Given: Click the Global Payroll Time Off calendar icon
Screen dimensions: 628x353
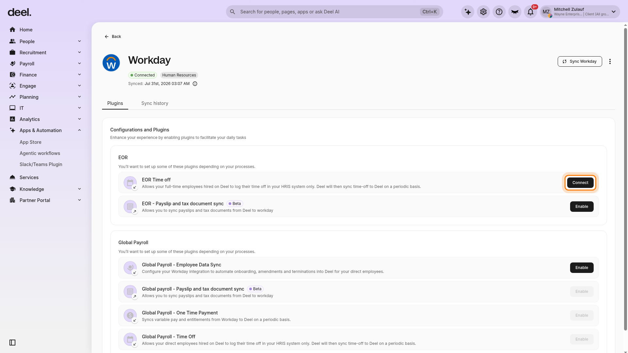Looking at the screenshot, I should point(130,339).
